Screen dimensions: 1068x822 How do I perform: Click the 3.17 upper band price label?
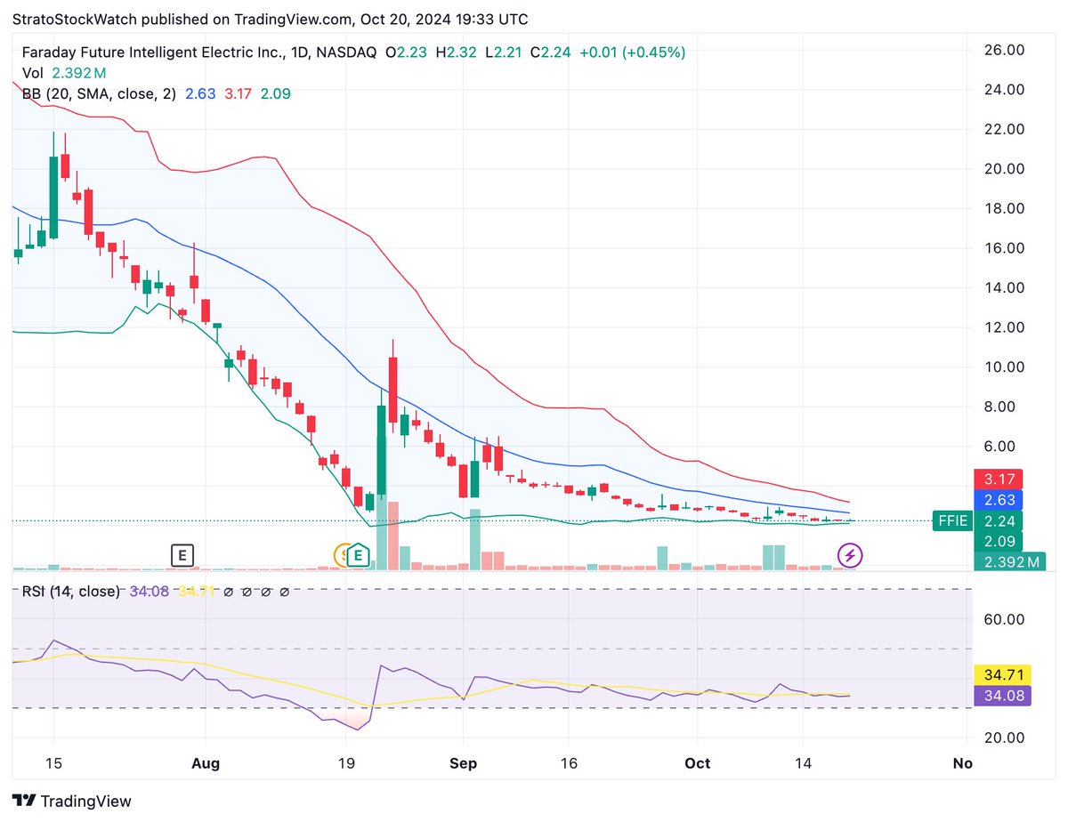click(x=999, y=479)
